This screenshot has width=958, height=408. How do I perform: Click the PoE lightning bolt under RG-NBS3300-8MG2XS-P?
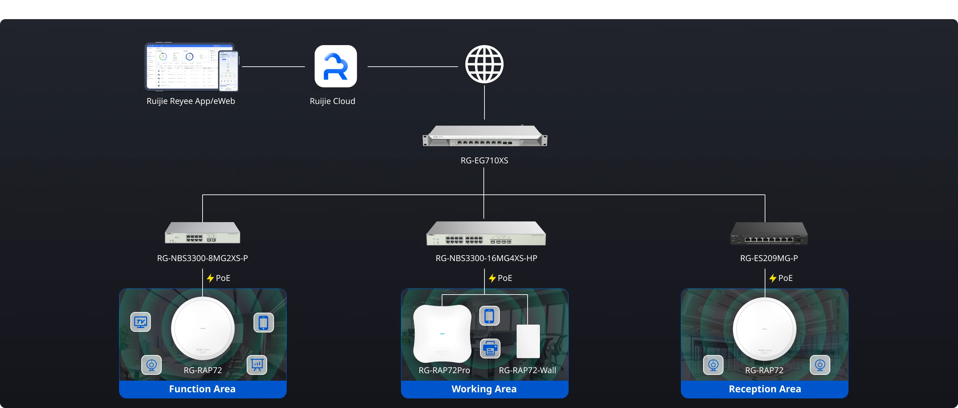[210, 278]
